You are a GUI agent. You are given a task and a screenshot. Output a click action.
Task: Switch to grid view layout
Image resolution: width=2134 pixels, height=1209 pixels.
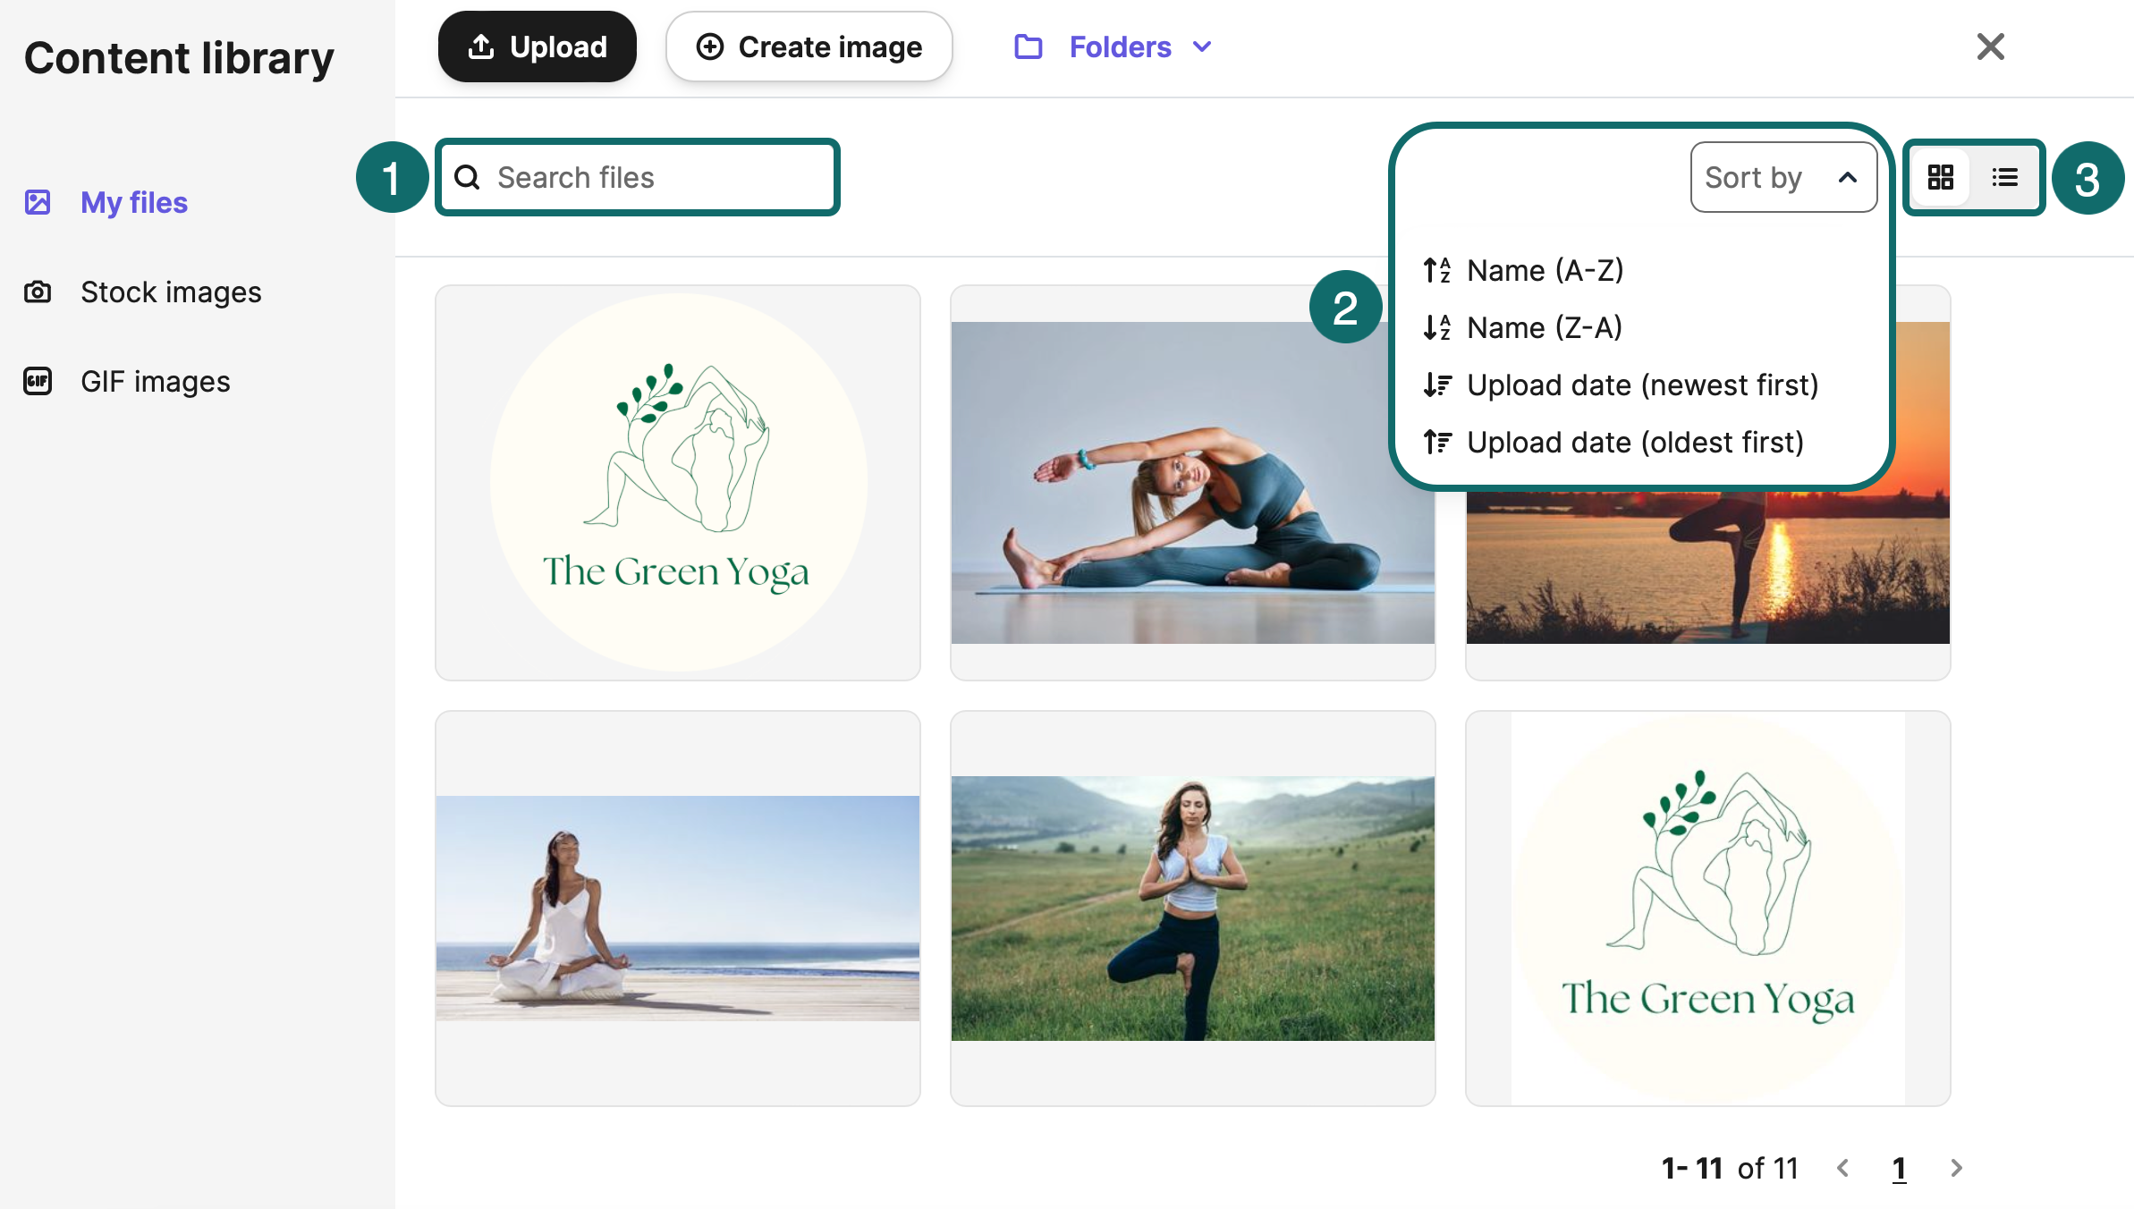1940,177
